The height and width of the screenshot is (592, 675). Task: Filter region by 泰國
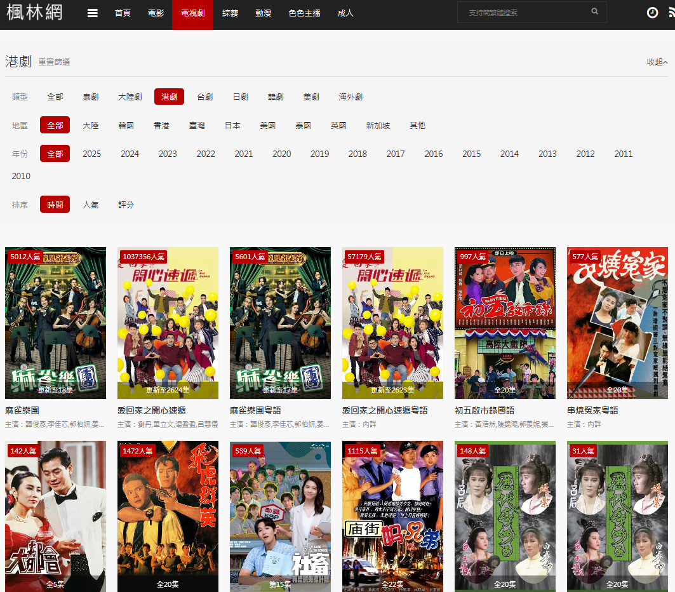(x=303, y=125)
